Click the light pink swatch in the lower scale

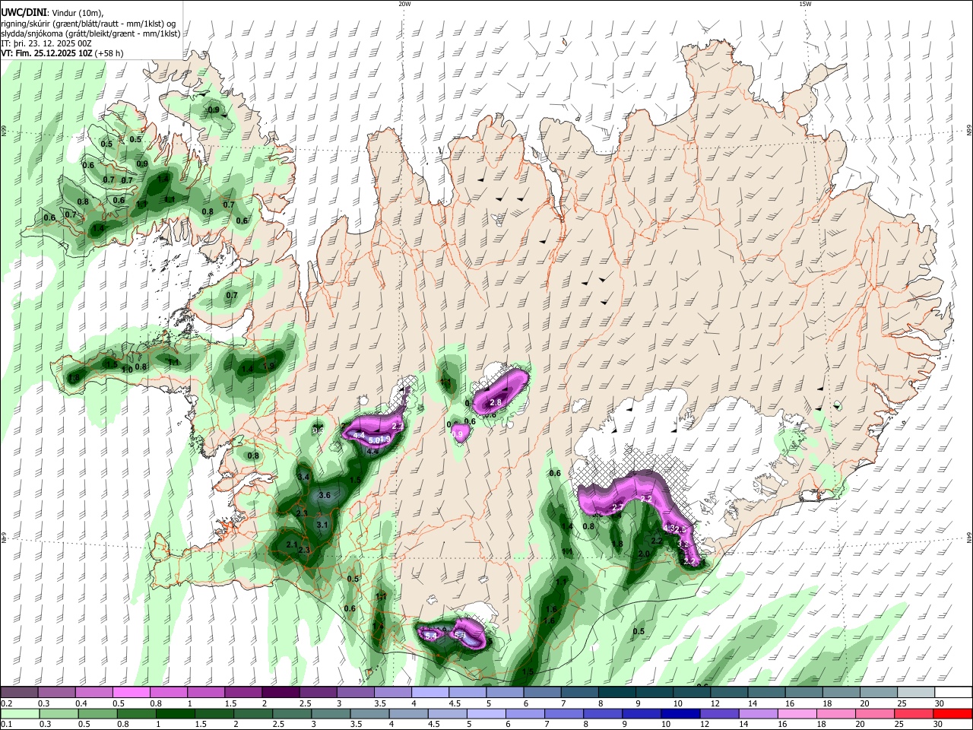[x=797, y=713]
